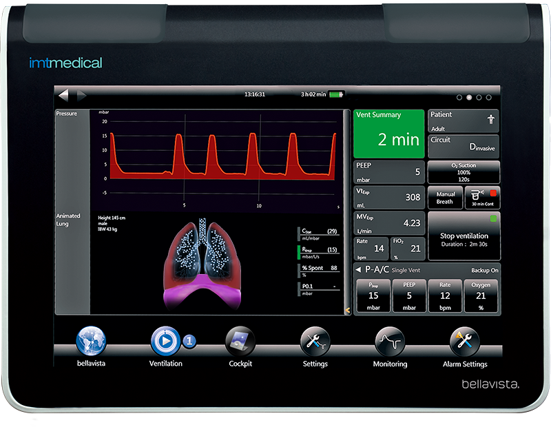
Task: Adjust the Oxygen 21% setting
Action: [481, 295]
